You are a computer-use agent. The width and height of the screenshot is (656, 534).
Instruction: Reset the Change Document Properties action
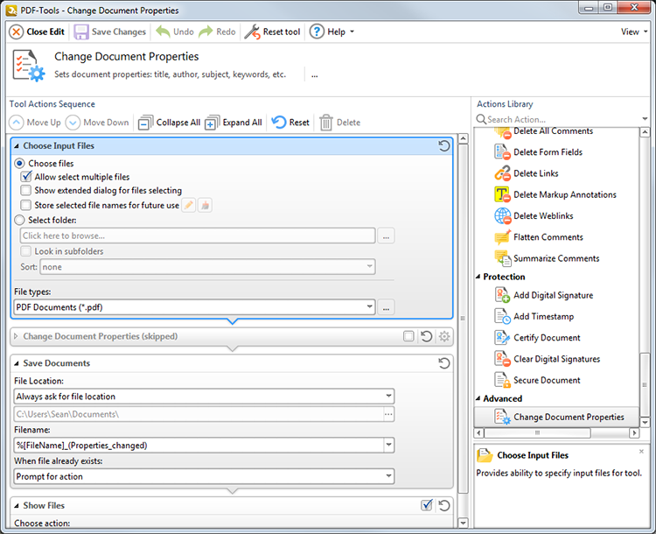pos(426,336)
